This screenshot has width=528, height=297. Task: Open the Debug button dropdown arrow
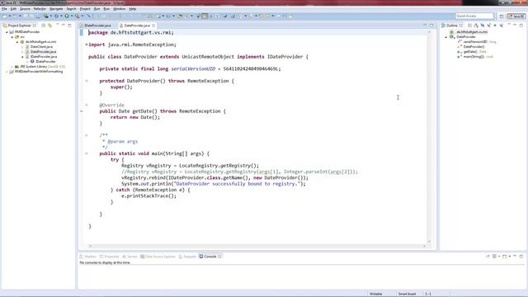click(61, 16)
